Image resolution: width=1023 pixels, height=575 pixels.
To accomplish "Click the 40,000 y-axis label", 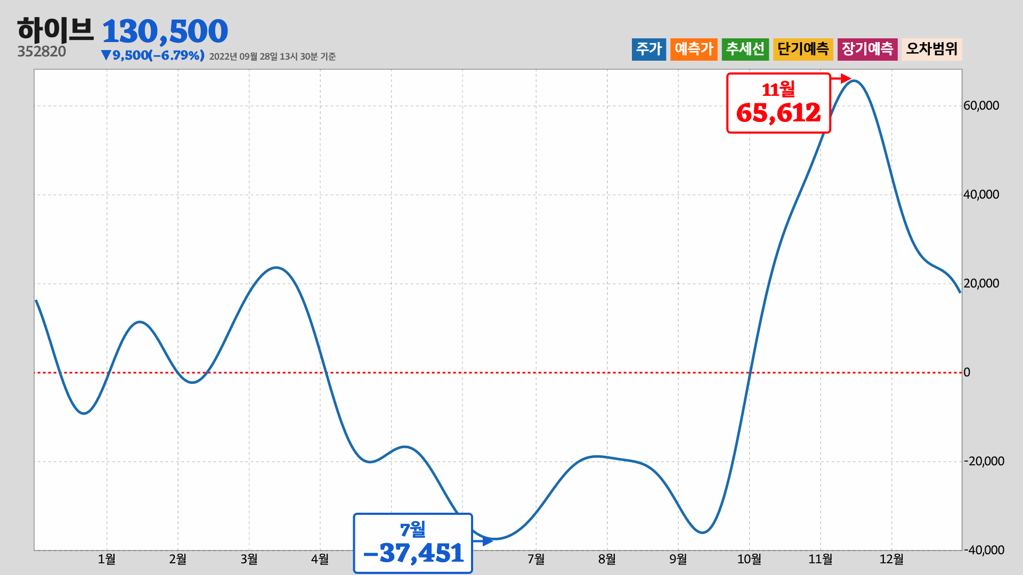I will (981, 195).
